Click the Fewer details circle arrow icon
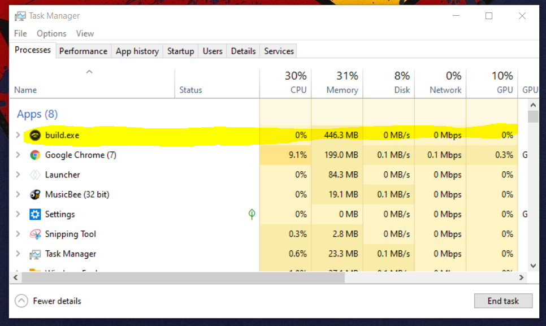Image resolution: width=546 pixels, height=326 pixels. pyautogui.click(x=21, y=301)
